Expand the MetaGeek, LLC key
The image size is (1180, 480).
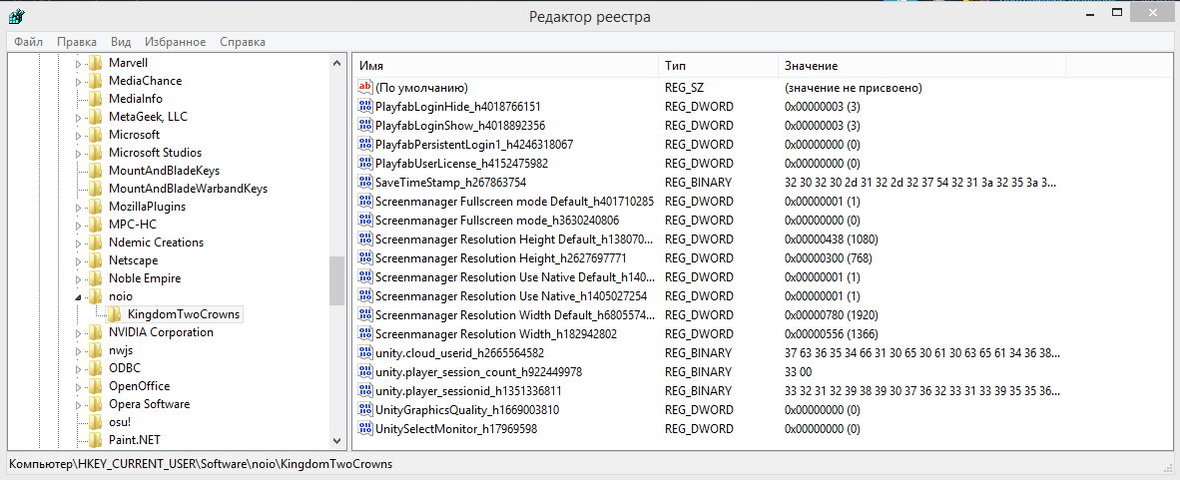tap(78, 118)
